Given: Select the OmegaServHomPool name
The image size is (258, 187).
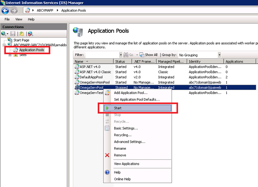Looking at the screenshot, I should 94,82.
